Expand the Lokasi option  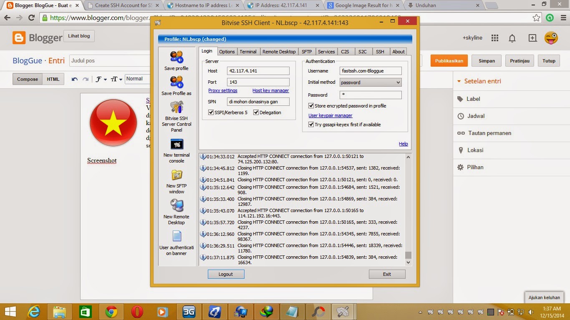pos(470,150)
